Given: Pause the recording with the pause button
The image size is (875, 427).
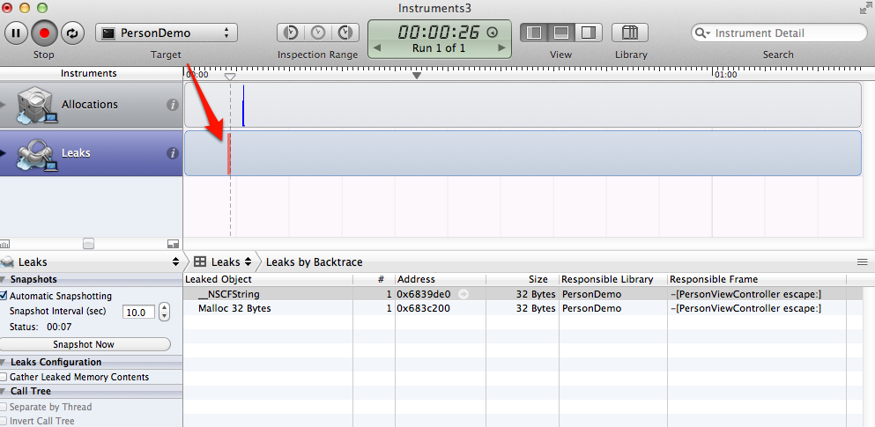Looking at the screenshot, I should tap(16, 33).
